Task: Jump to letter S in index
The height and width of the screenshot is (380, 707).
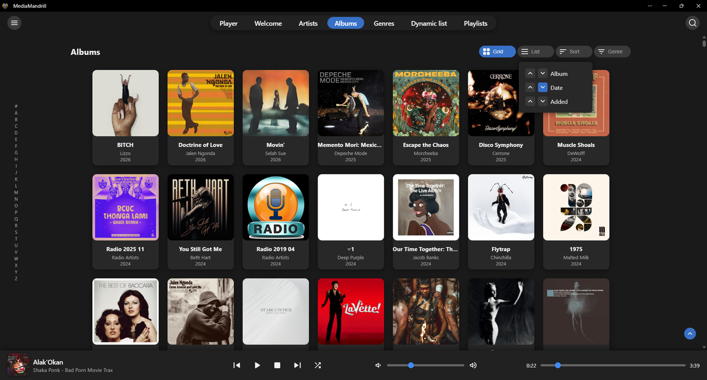Action: [16, 232]
